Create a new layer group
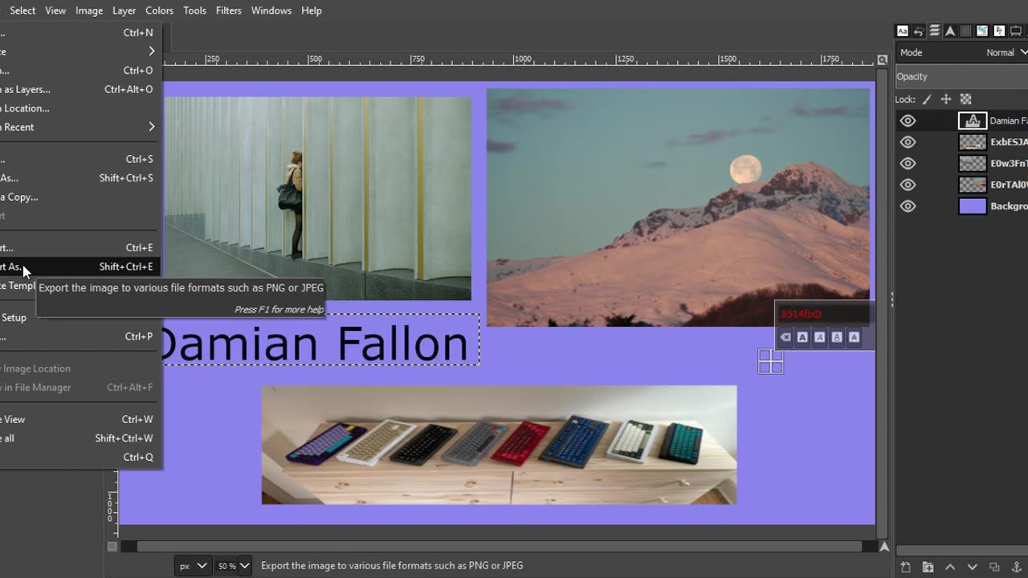The width and height of the screenshot is (1028, 578). 928,567
